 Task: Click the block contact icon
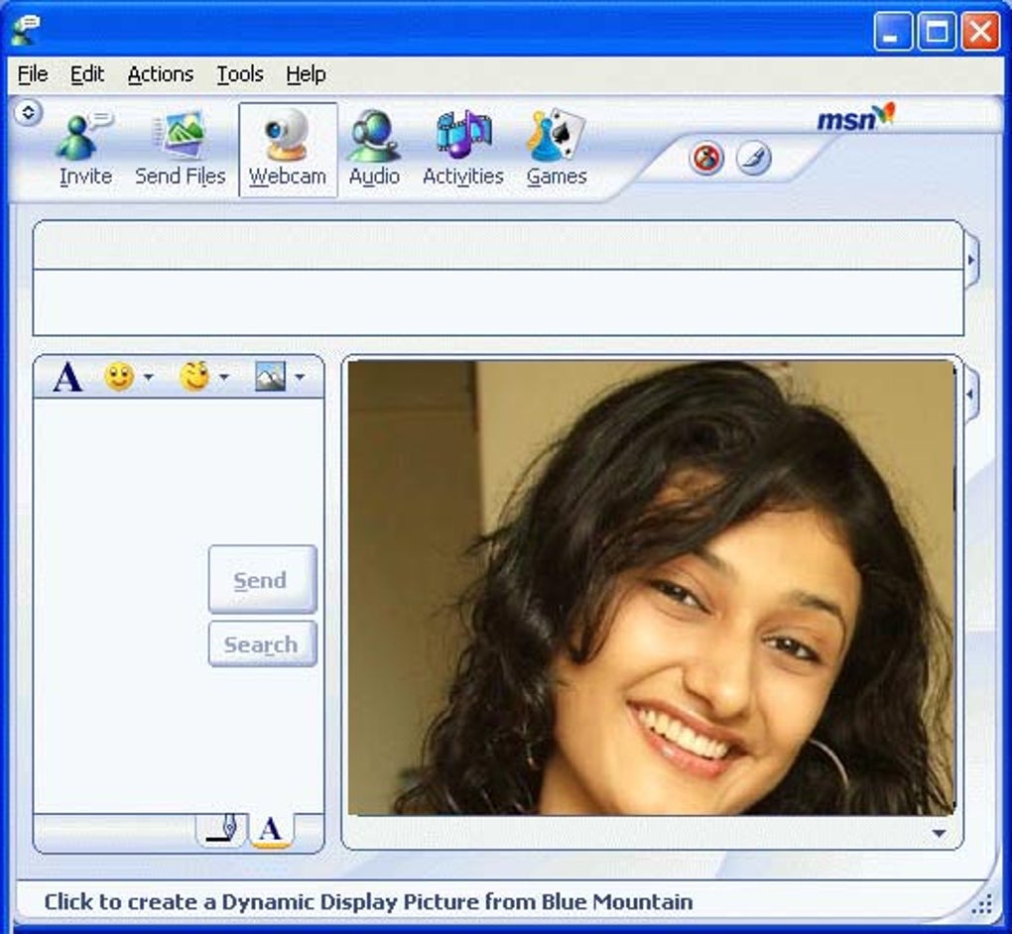(x=706, y=158)
